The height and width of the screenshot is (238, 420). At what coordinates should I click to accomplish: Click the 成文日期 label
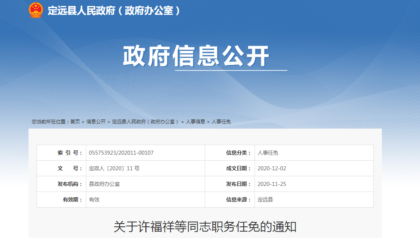click(x=239, y=168)
